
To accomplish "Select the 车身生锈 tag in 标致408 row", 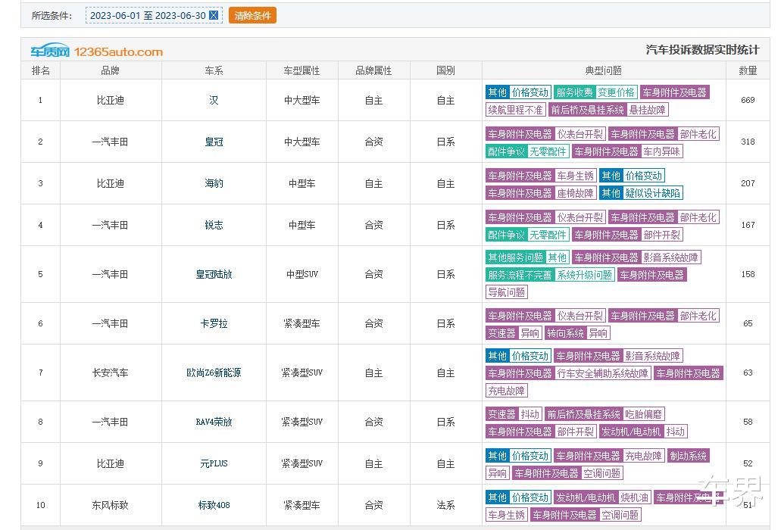I will point(507,515).
